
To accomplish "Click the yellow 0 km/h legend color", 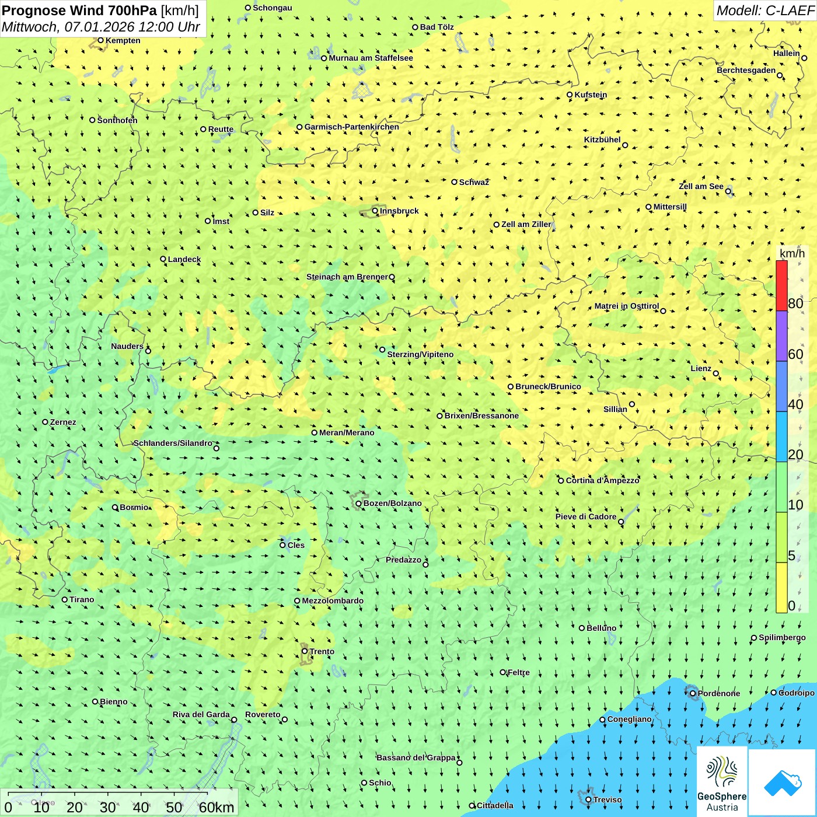I will point(781,588).
